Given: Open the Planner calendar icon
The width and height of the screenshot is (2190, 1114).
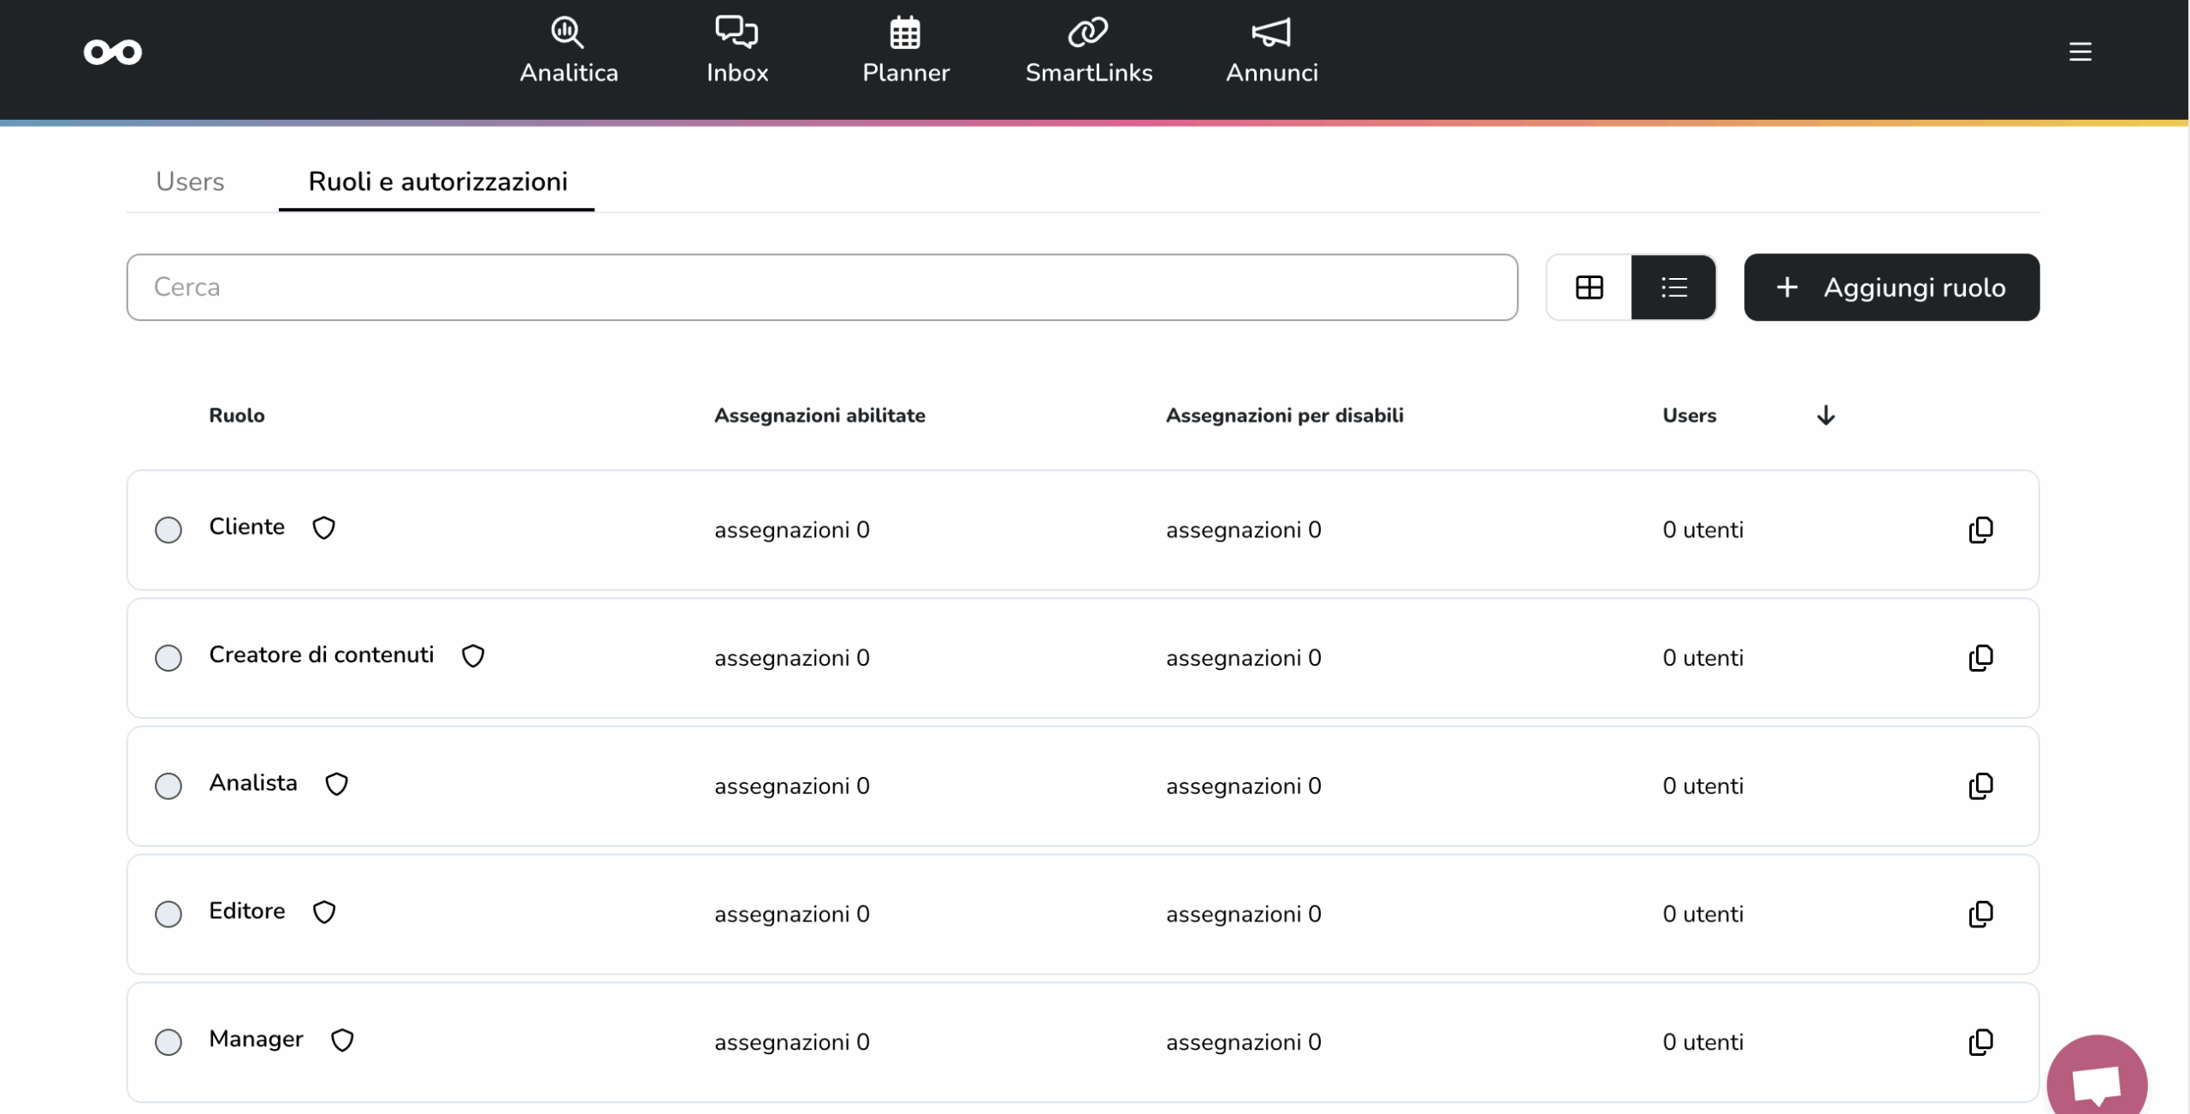Looking at the screenshot, I should coord(905,33).
